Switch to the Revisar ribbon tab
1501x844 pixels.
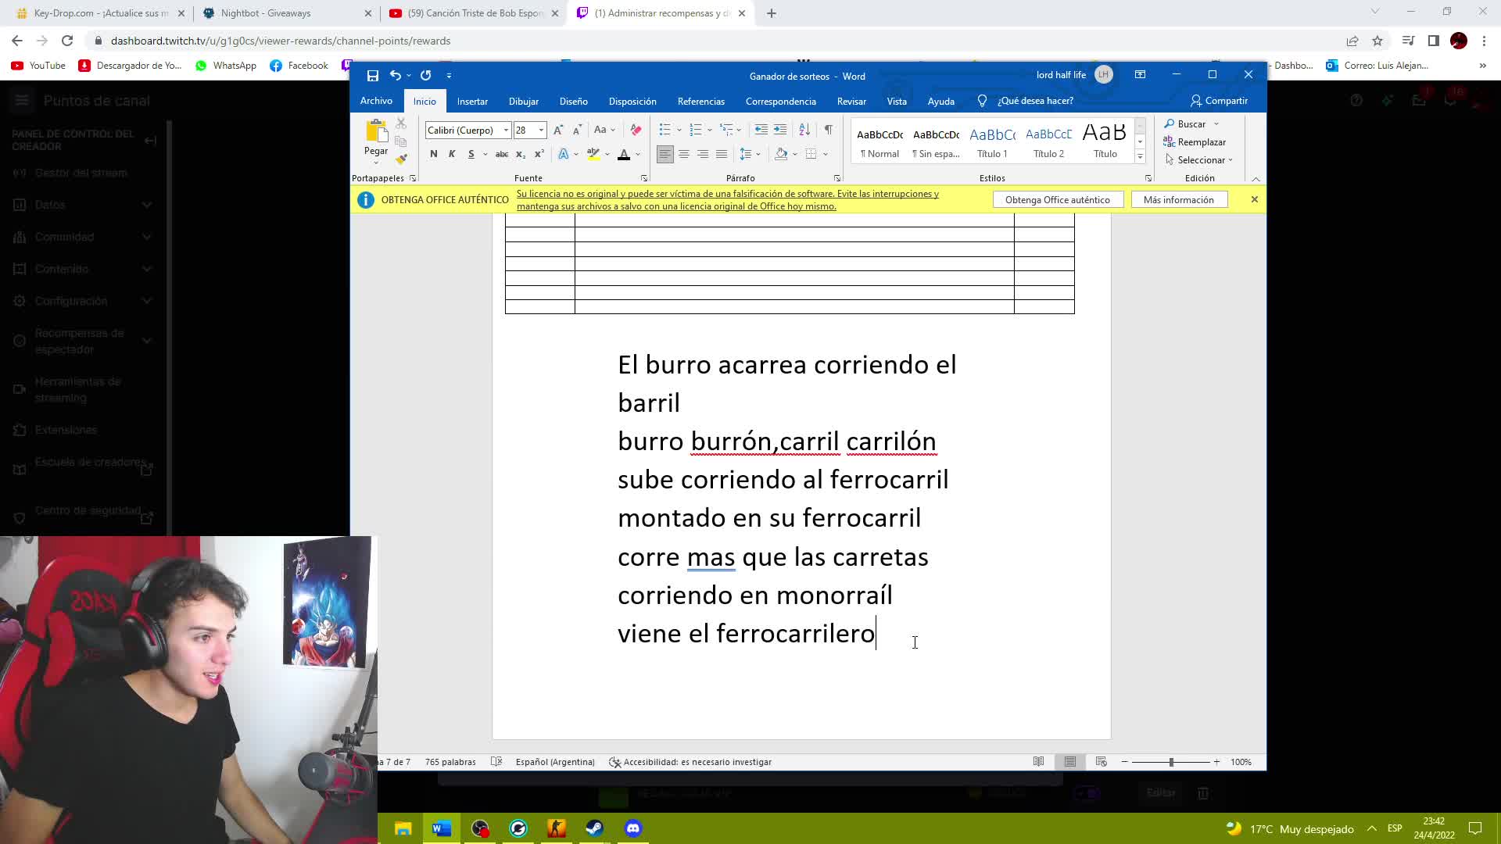pyautogui.click(x=851, y=102)
